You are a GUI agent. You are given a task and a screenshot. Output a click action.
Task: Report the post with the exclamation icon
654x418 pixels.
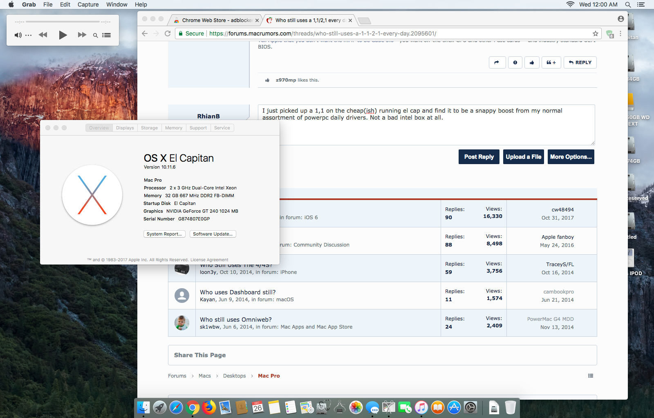(x=515, y=62)
